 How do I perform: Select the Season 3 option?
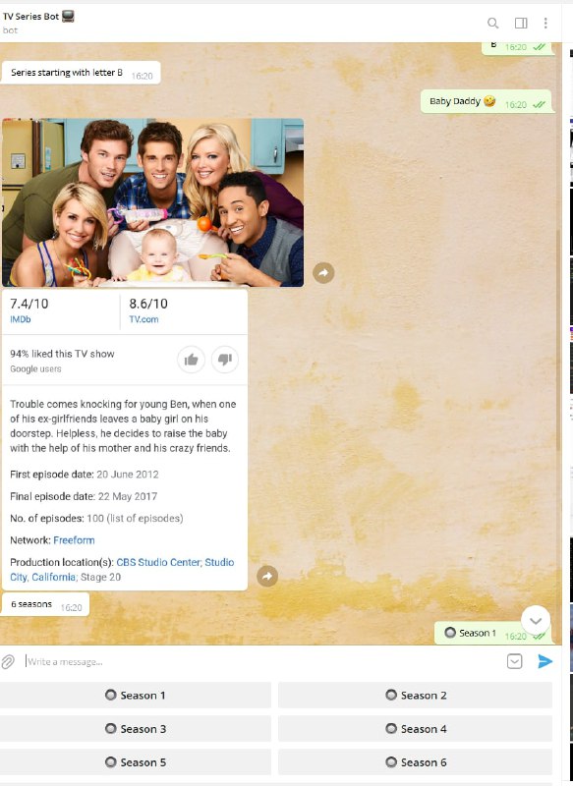tap(136, 728)
